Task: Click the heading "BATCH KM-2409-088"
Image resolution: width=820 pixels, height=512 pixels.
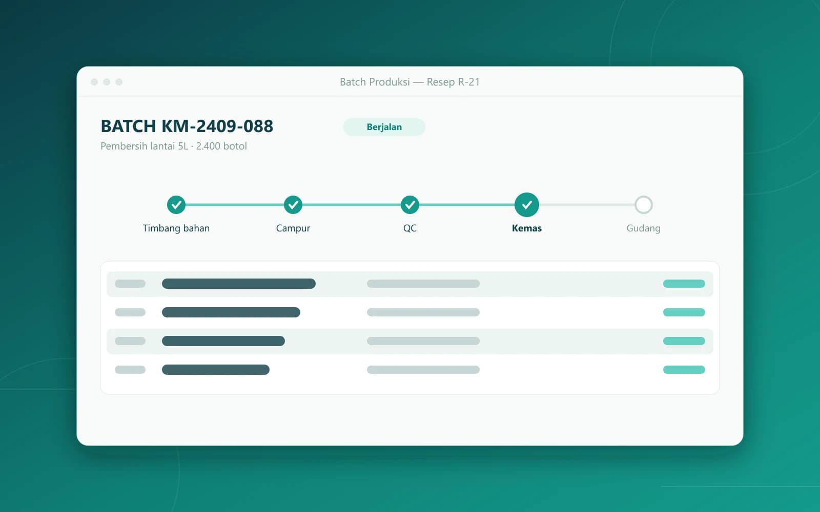Action: coord(187,126)
